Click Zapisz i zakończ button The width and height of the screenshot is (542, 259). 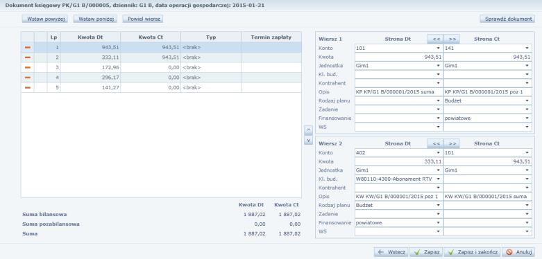pos(473,252)
